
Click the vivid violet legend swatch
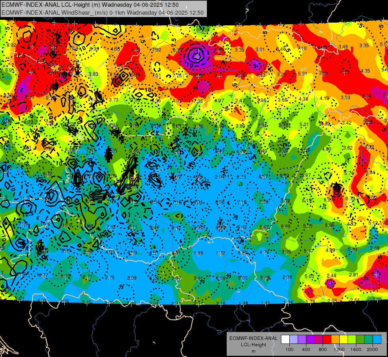pyautogui.click(x=310, y=340)
